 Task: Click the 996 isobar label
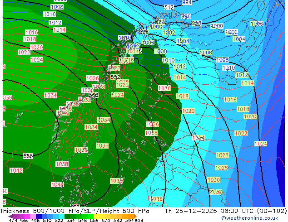[x=186, y=16]
